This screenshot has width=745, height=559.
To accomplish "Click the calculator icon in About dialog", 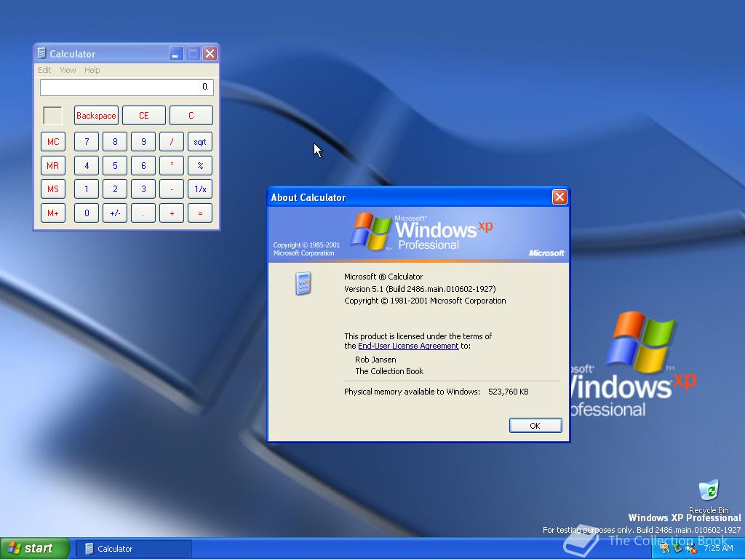I will coord(303,284).
